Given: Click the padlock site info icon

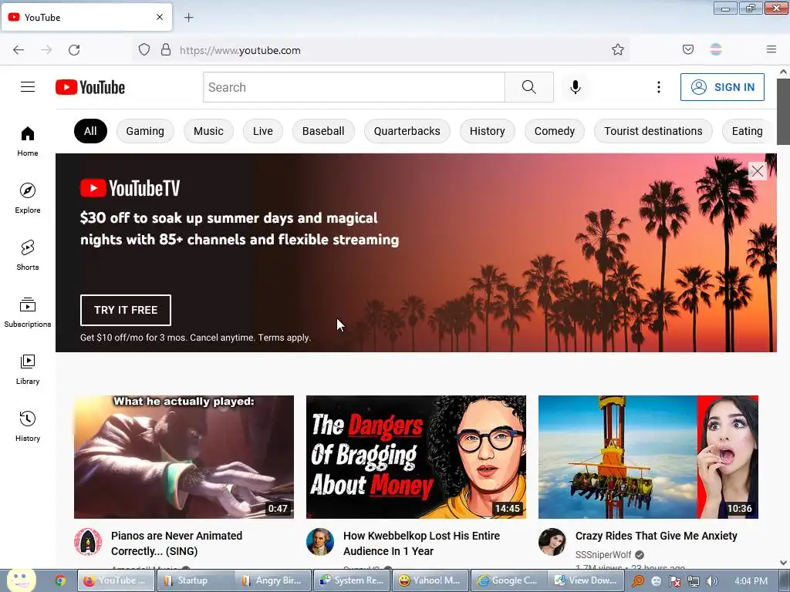Looking at the screenshot, I should pos(166,50).
